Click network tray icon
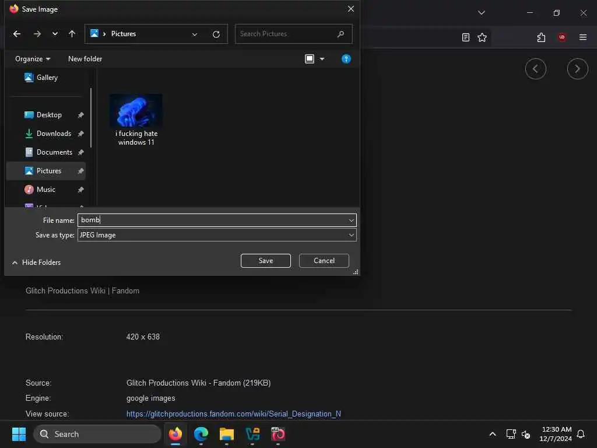Viewport: 597px width, 448px height. (511, 434)
